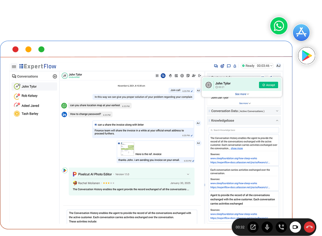This screenshot has width=322, height=236.
Task: Open Tash Barley conversation
Action: click(30, 114)
